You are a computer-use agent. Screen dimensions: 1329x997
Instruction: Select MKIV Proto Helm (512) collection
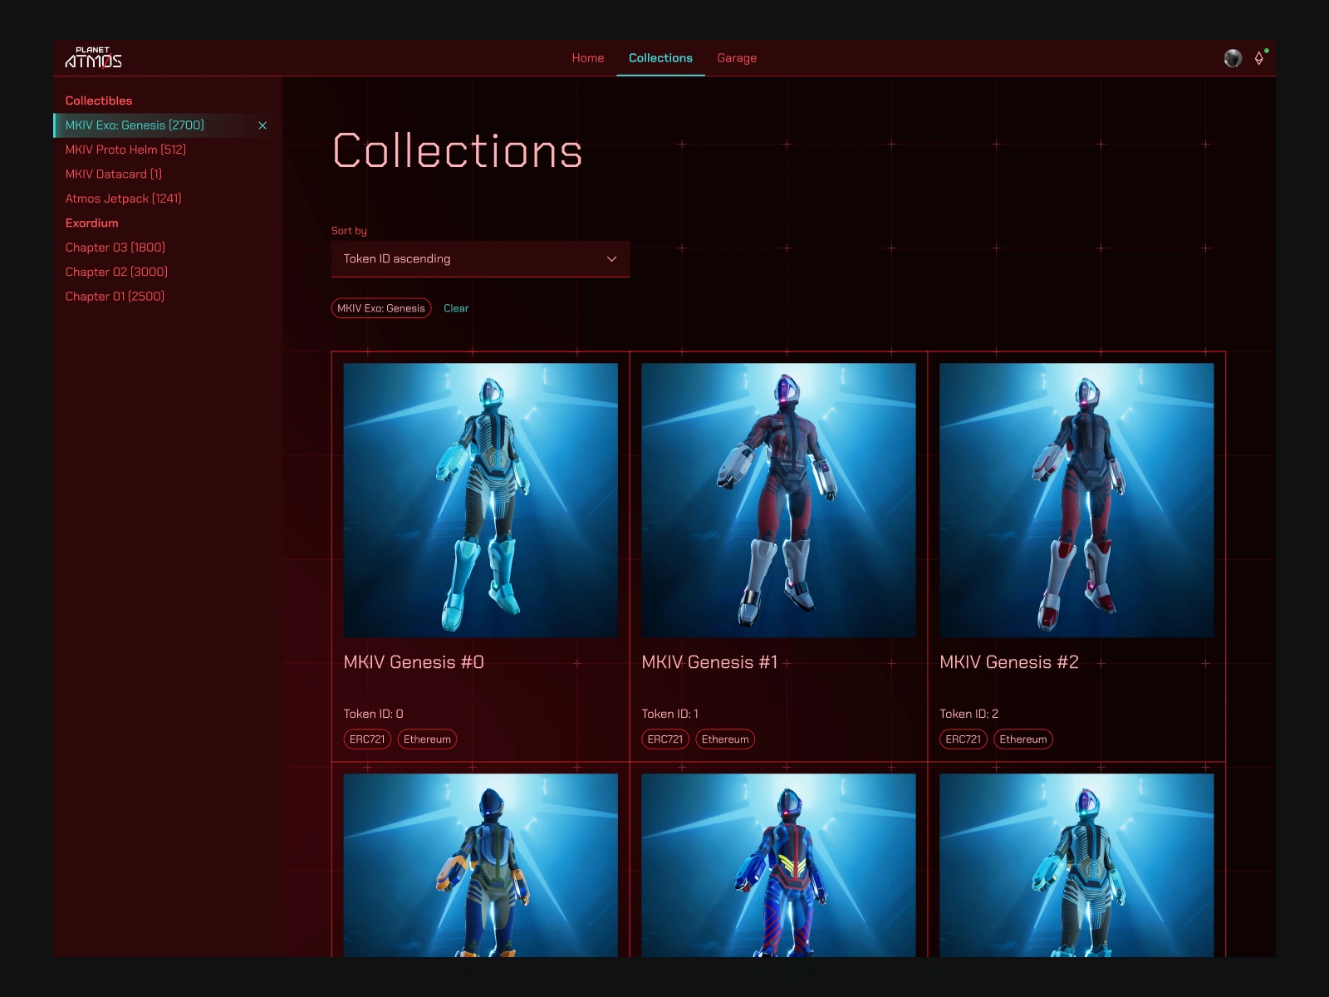(x=125, y=150)
